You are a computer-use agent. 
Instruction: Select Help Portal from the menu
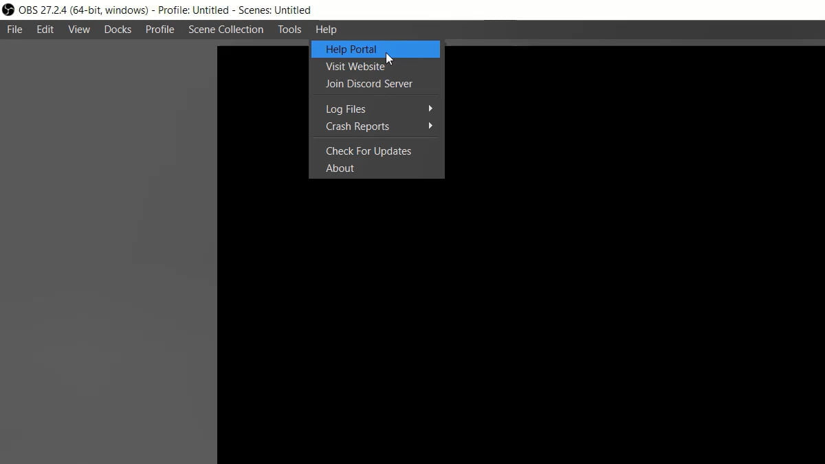pos(375,49)
